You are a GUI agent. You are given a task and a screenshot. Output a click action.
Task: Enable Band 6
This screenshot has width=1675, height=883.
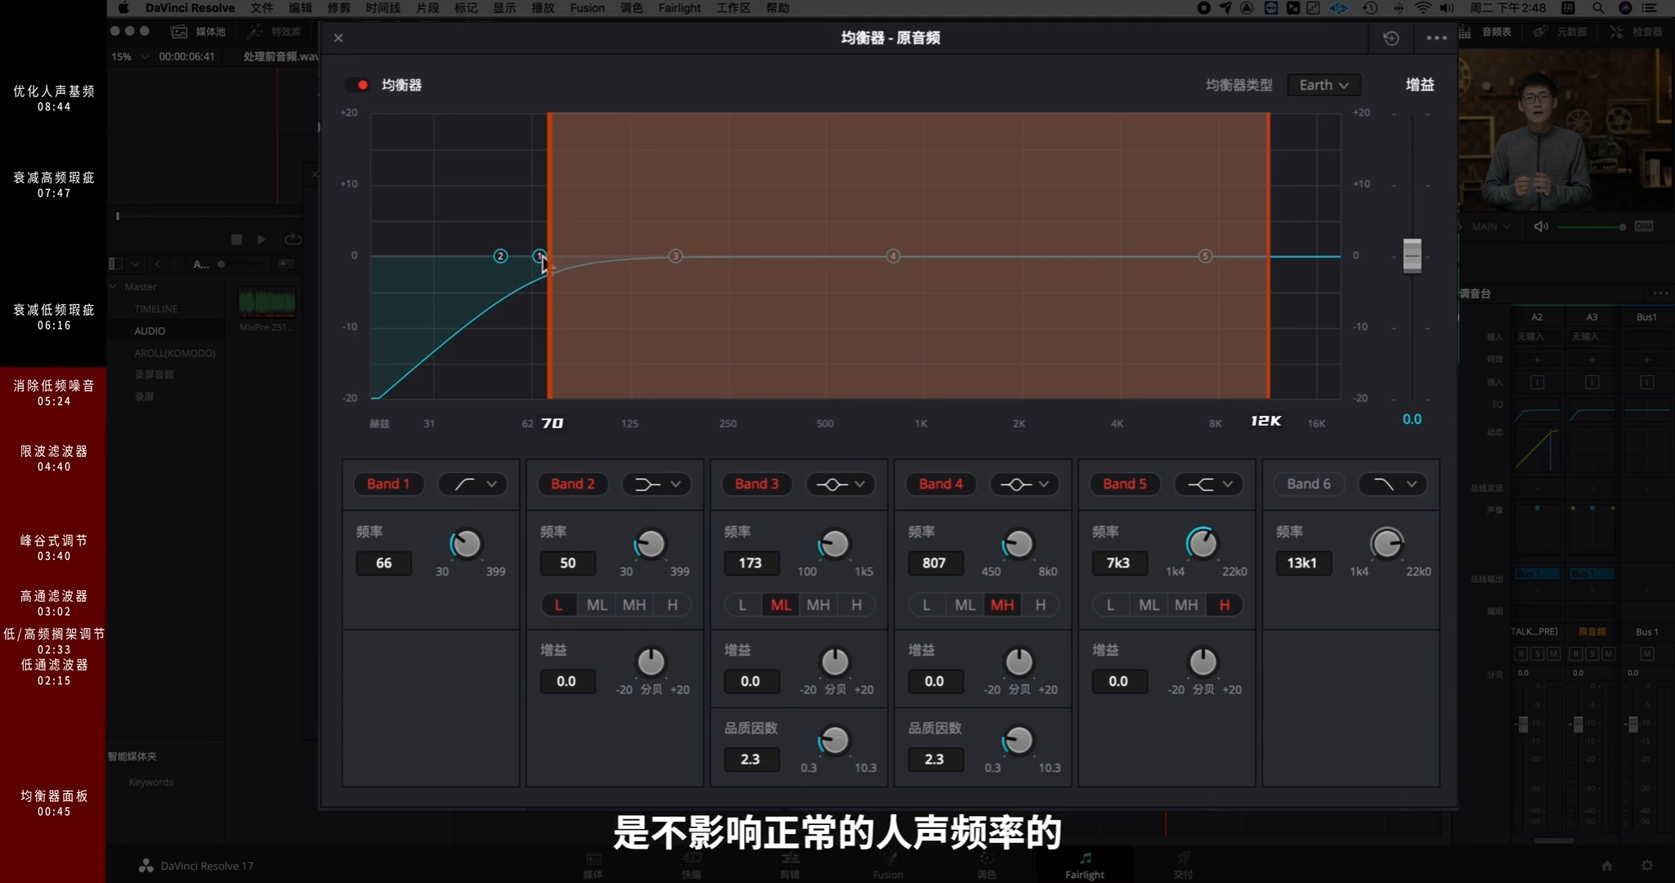pos(1309,484)
